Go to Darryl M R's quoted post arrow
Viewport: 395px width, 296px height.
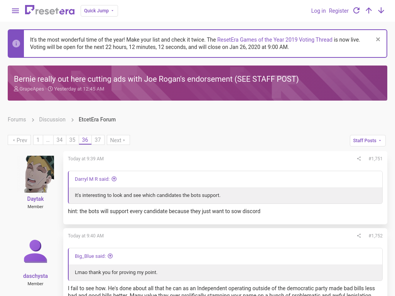[x=114, y=179]
